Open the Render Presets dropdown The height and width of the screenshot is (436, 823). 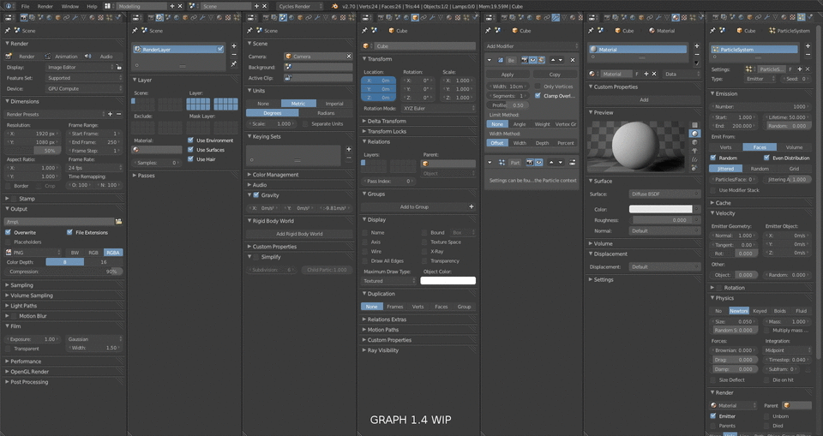[x=55, y=114]
